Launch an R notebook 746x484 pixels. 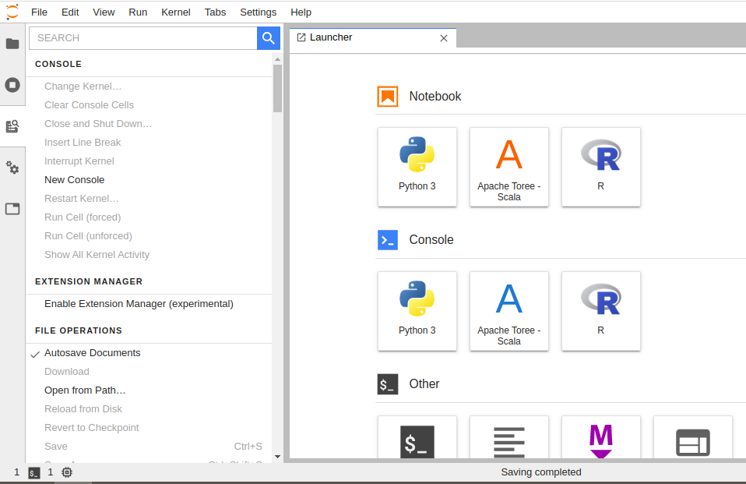pyautogui.click(x=601, y=167)
